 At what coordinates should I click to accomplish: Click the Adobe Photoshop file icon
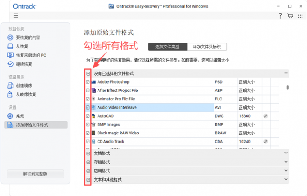93,82
